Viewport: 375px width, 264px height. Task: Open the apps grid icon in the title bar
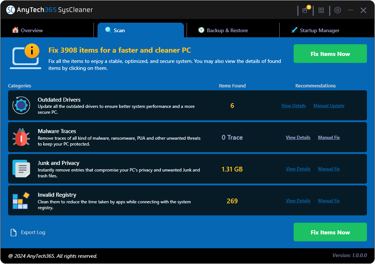pos(321,10)
